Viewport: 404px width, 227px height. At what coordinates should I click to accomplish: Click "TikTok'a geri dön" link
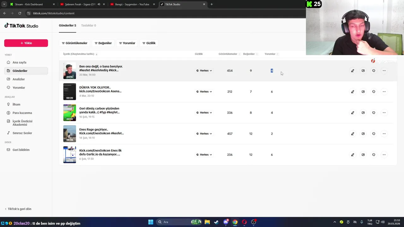point(18,209)
